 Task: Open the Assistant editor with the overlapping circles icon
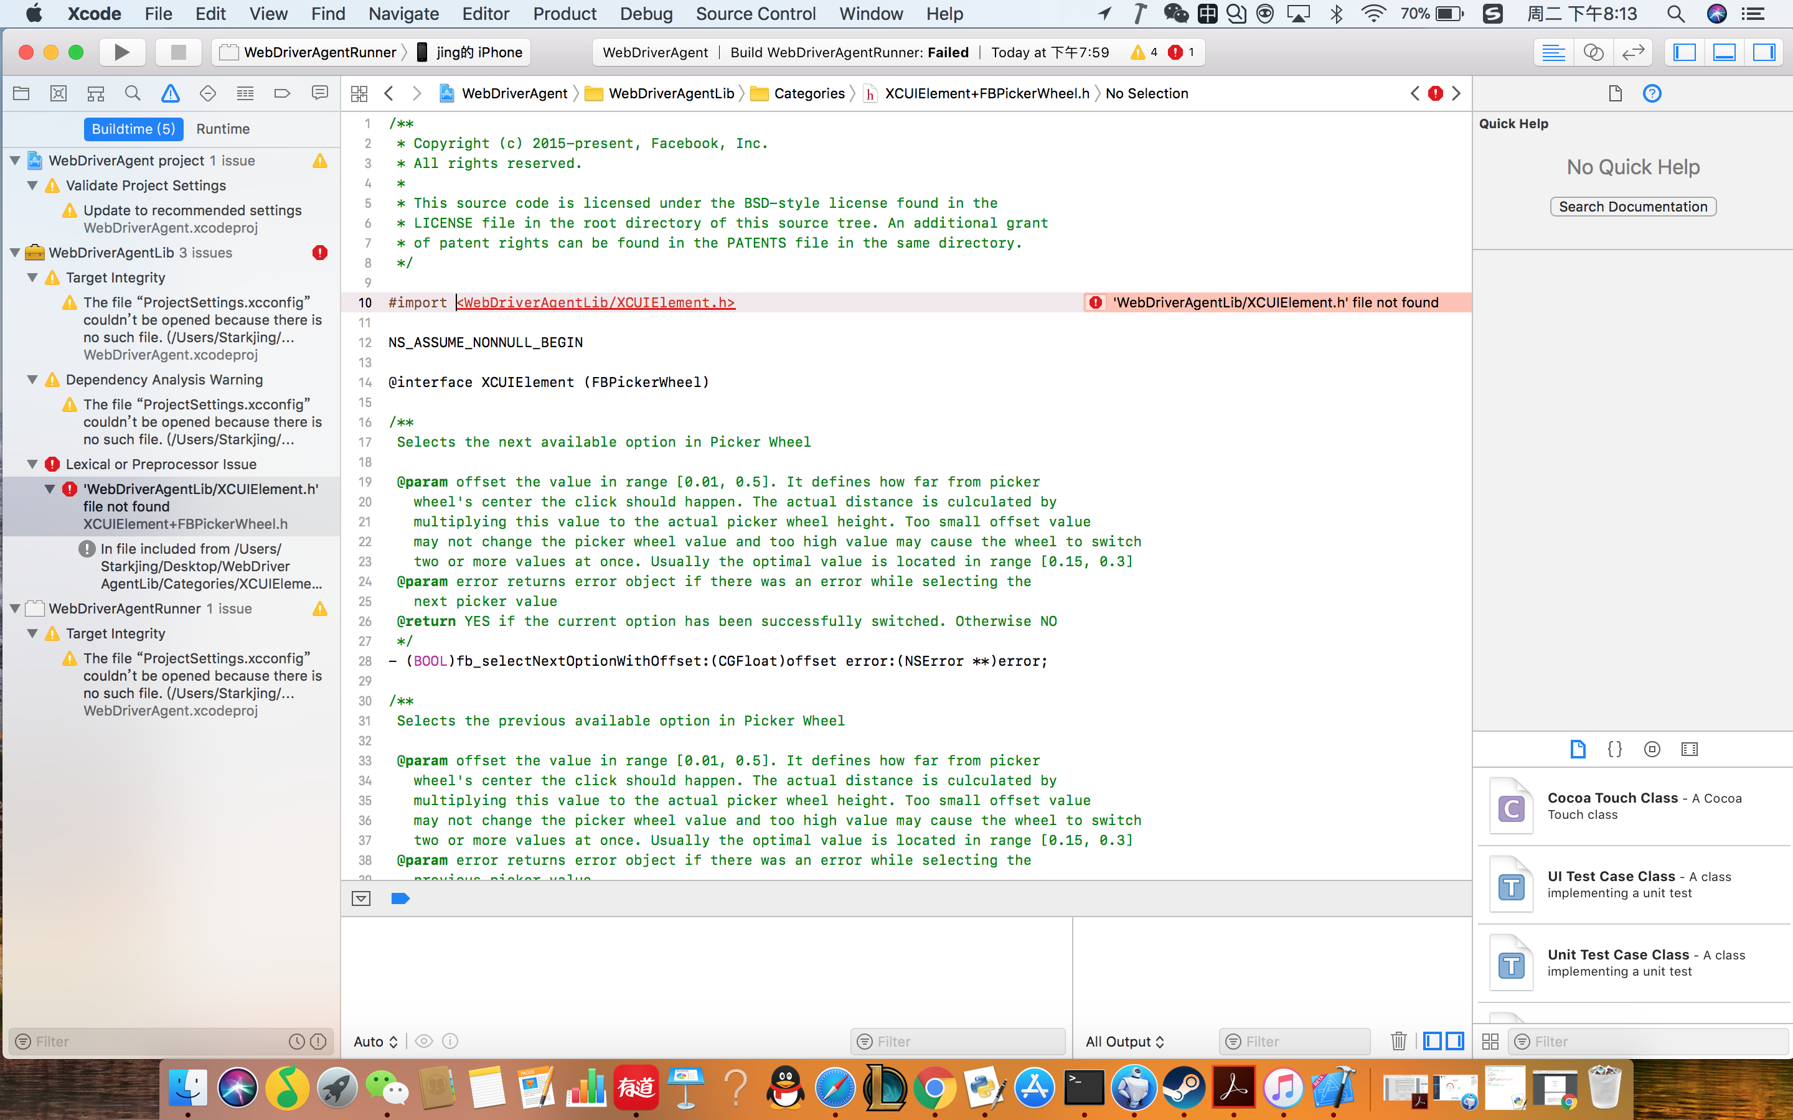coord(1593,52)
